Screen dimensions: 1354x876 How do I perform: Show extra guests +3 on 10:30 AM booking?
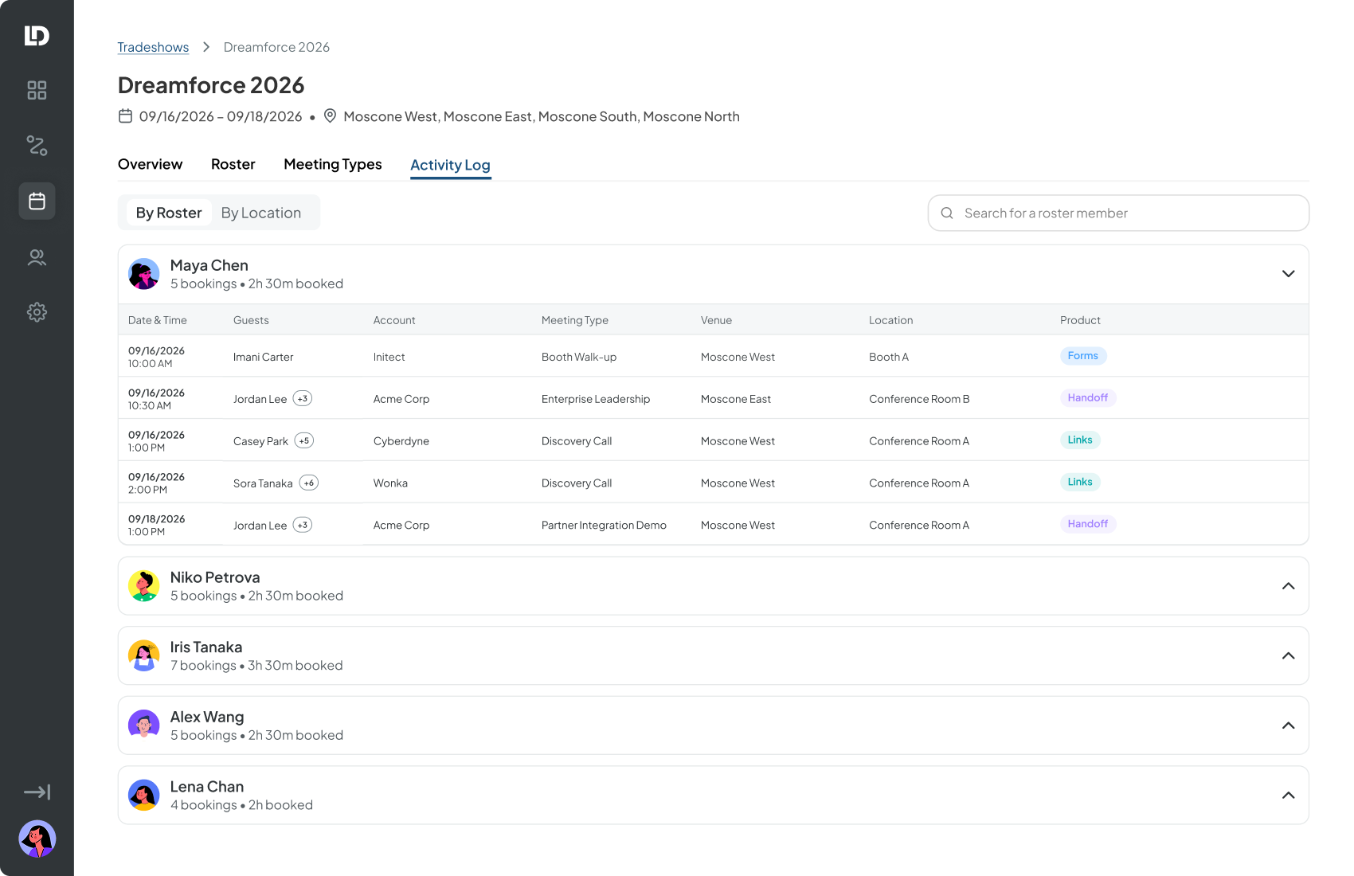point(302,399)
